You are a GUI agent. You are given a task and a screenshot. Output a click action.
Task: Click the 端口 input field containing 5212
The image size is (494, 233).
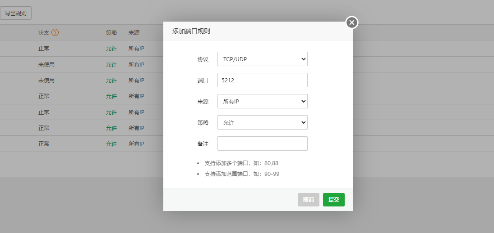[263, 80]
